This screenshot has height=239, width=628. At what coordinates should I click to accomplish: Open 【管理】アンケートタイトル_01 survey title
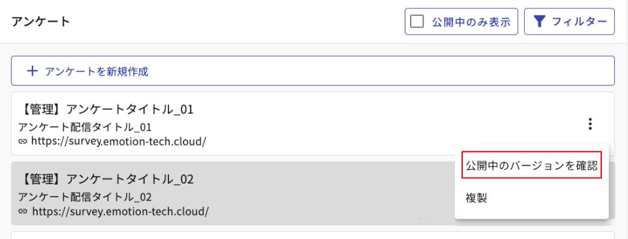click(x=106, y=109)
